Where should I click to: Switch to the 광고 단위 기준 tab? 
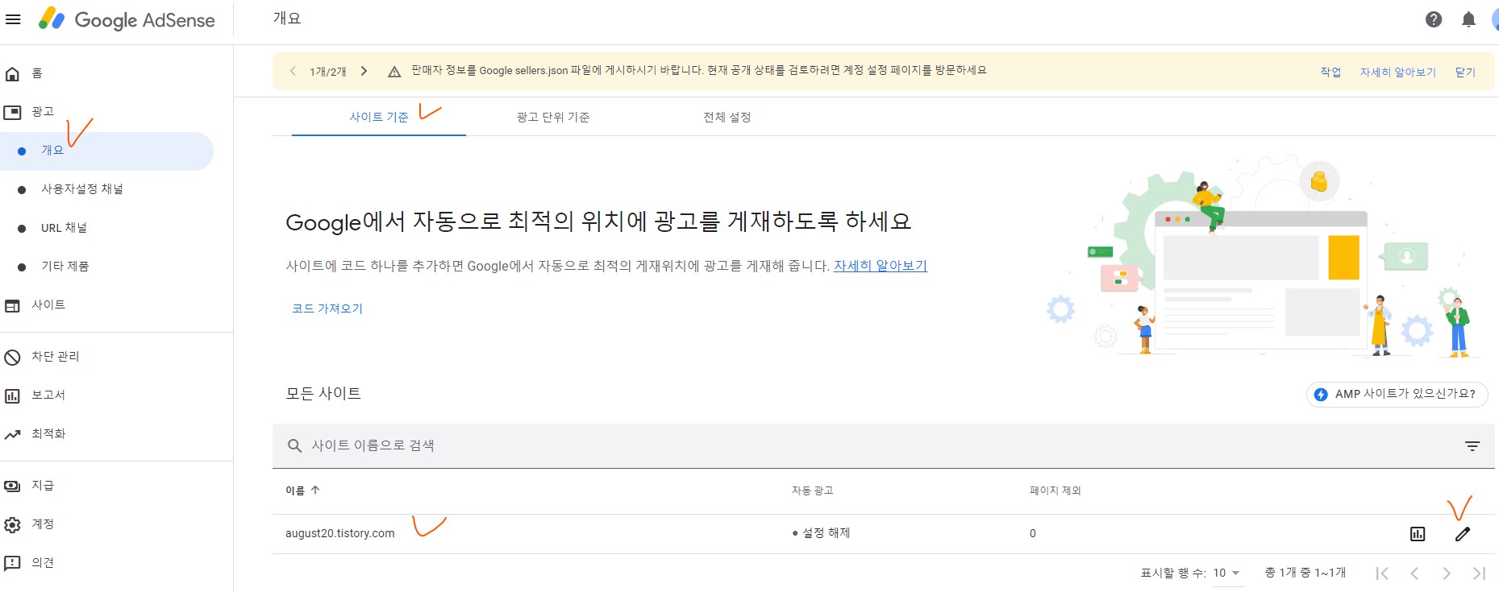tap(553, 117)
